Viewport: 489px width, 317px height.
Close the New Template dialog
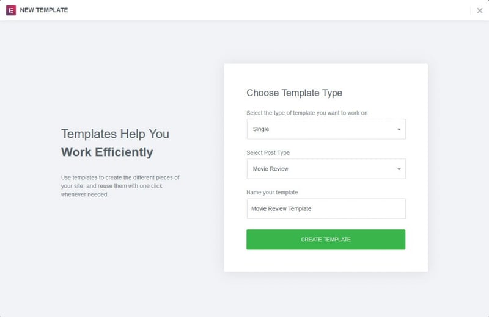click(x=480, y=10)
